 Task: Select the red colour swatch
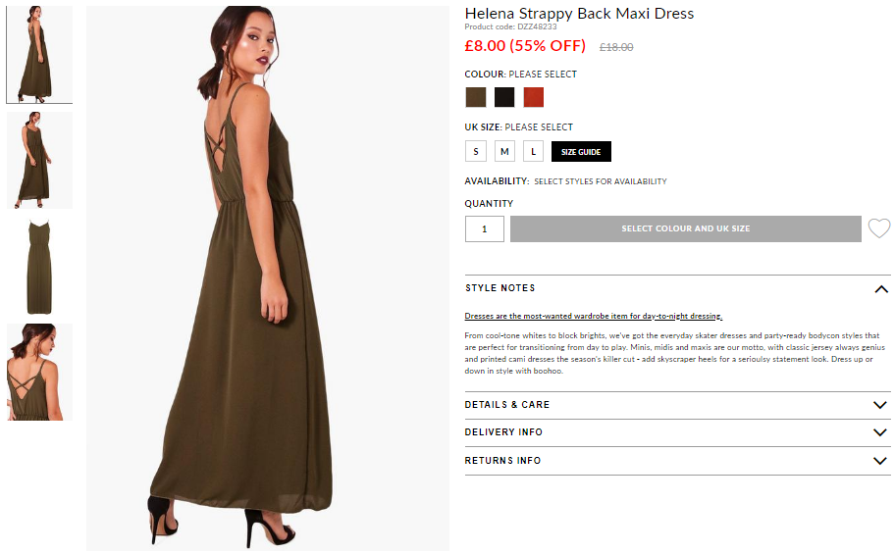click(x=534, y=97)
